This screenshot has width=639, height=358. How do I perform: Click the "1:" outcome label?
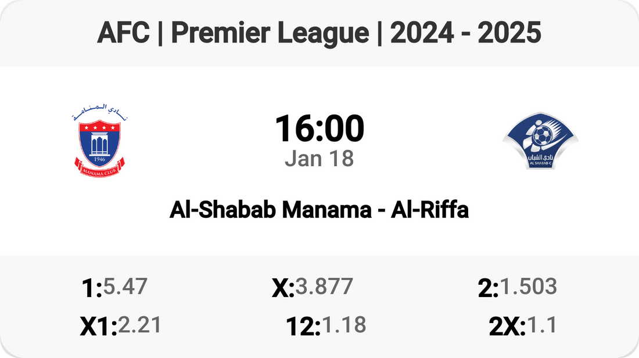92,288
